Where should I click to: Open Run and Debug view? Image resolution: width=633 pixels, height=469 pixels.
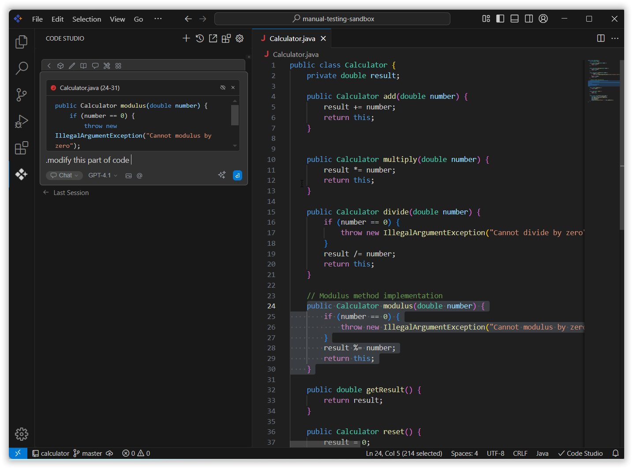click(21, 121)
